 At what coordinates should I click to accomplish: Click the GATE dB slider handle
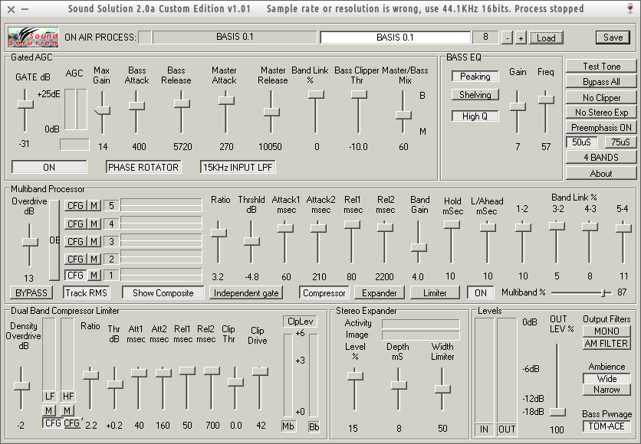click(x=25, y=104)
